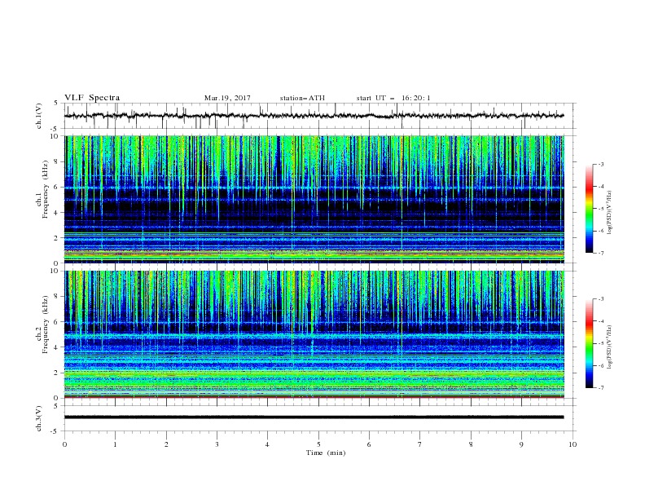This screenshot has width=645, height=499.
Task: Select the ch.2 "Frequency (kHz)" axis label
Action: (x=45, y=325)
